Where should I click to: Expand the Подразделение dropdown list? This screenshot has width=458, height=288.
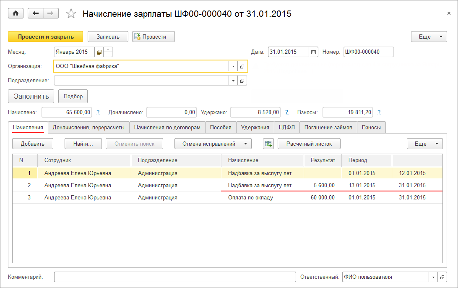tap(233, 81)
